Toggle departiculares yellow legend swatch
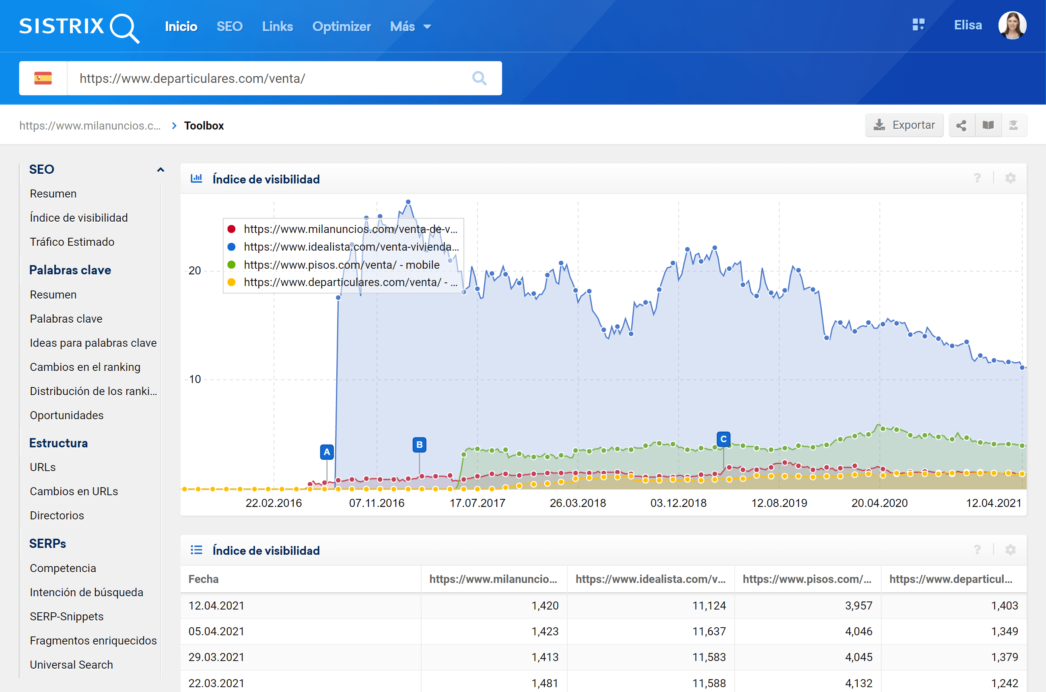Screen dimensions: 1046x692 [x=231, y=282]
